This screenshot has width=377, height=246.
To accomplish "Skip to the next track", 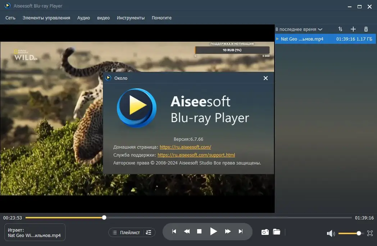I will [240, 231].
